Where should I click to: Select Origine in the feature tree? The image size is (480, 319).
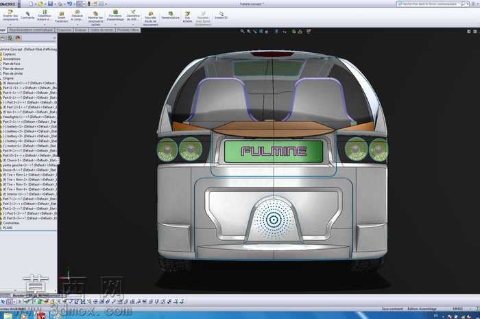[x=8, y=79]
